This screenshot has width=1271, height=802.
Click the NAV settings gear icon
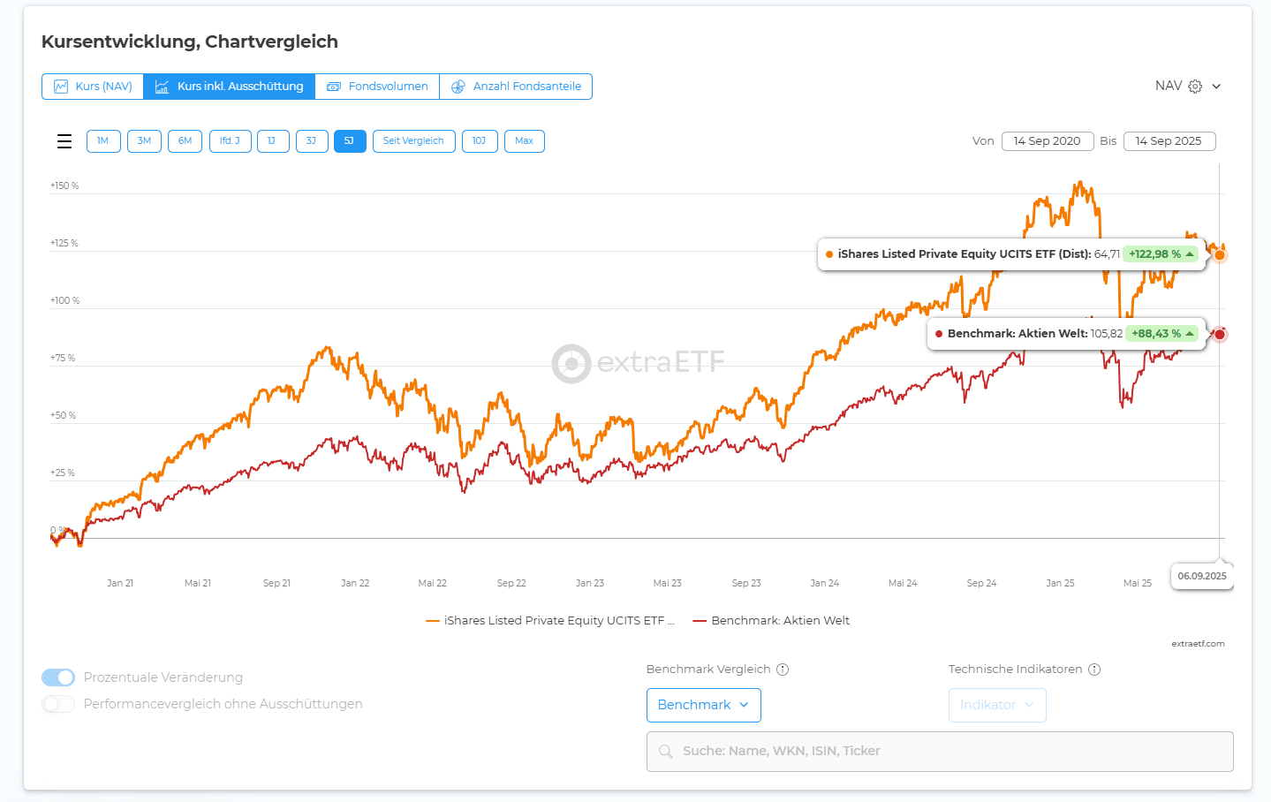1195,87
